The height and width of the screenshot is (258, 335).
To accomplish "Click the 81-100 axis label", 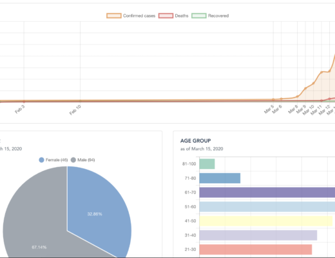I will click(189, 164).
